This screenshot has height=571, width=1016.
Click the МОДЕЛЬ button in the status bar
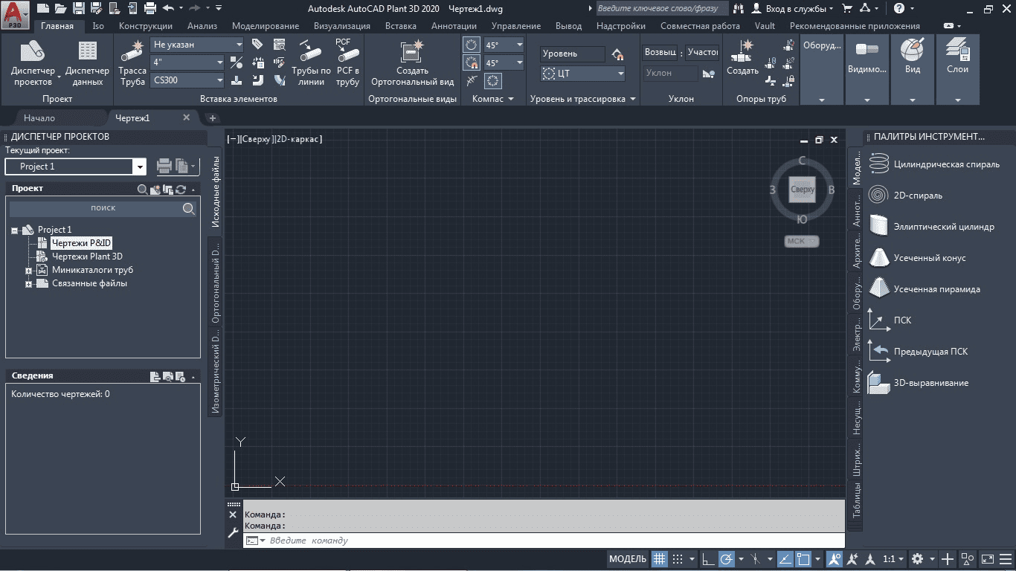(x=628, y=559)
